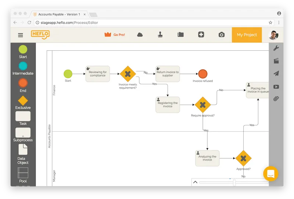Open the My Project tab
The height and width of the screenshot is (199, 294).
(247, 35)
